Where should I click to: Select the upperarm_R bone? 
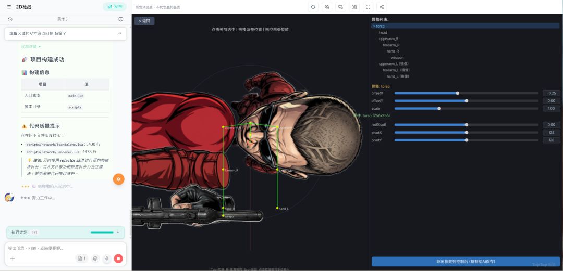point(388,38)
